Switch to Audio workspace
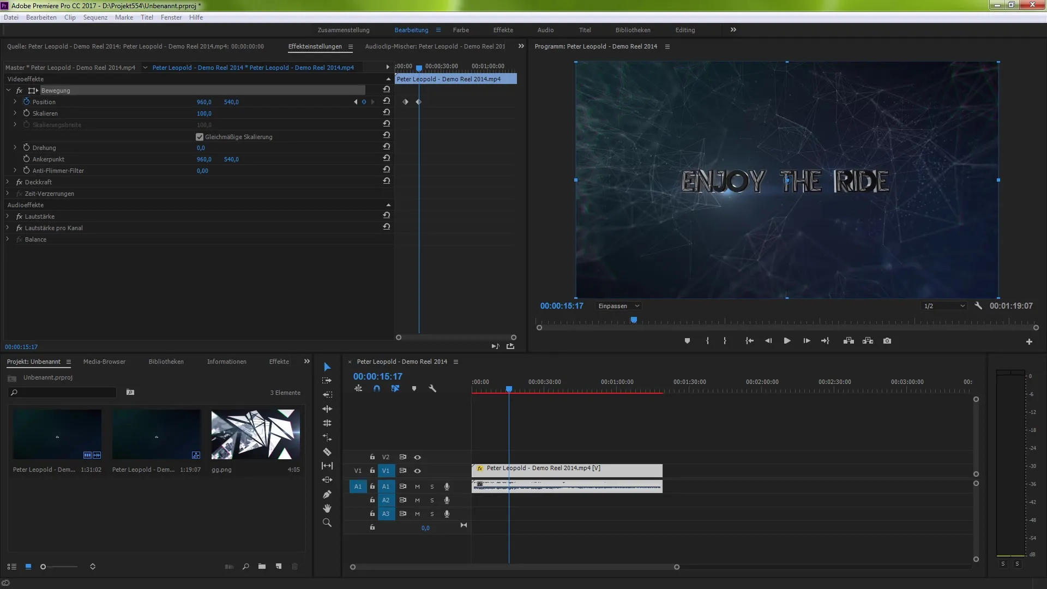 click(x=545, y=30)
